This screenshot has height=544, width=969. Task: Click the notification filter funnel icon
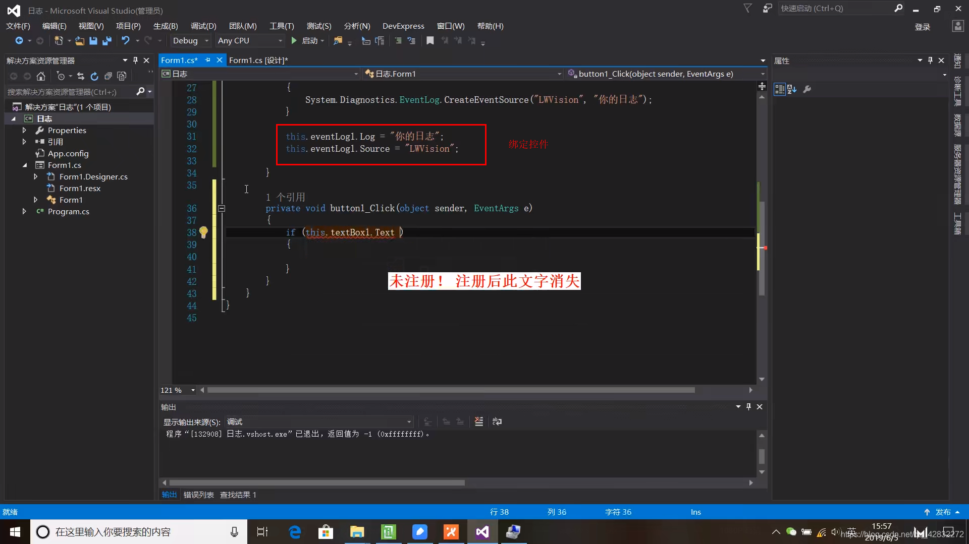click(x=748, y=8)
